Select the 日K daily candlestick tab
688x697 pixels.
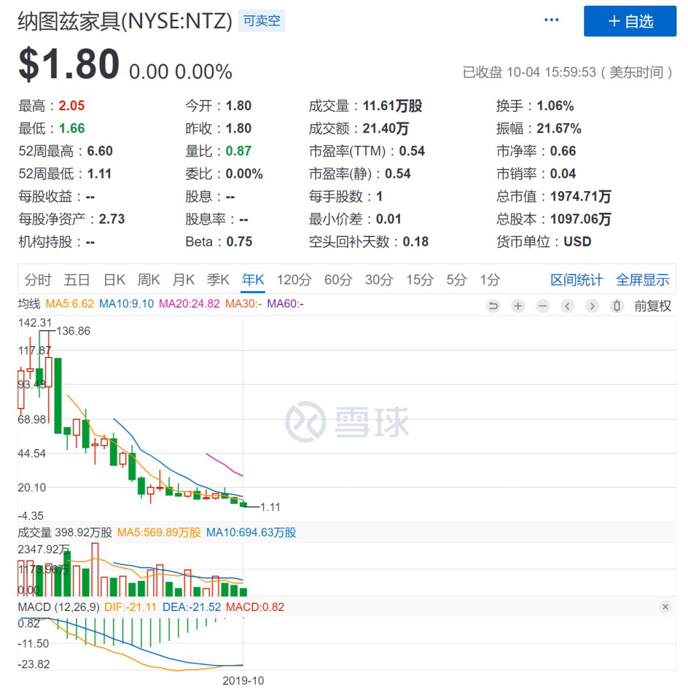tap(114, 280)
